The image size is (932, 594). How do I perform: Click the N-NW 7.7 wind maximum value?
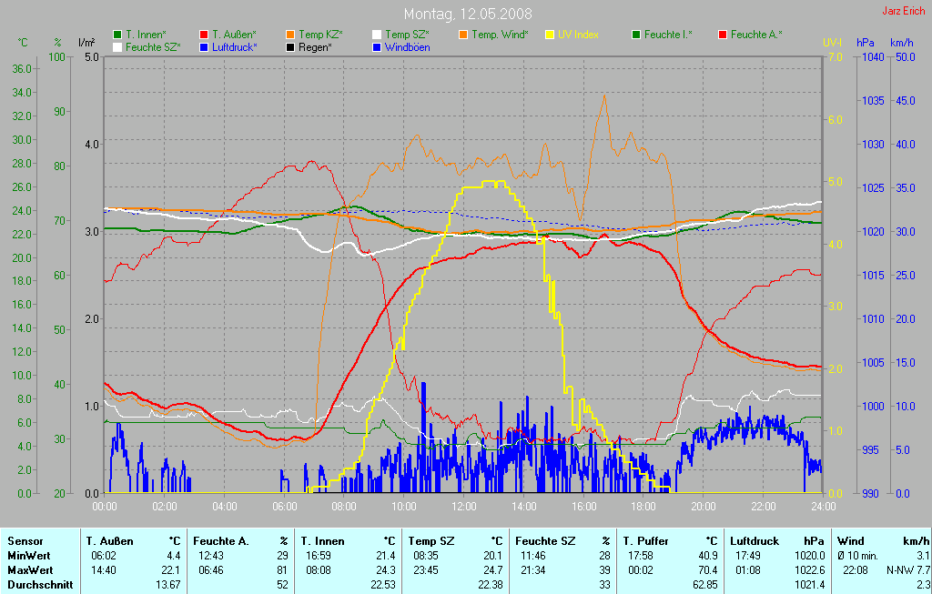click(x=907, y=570)
